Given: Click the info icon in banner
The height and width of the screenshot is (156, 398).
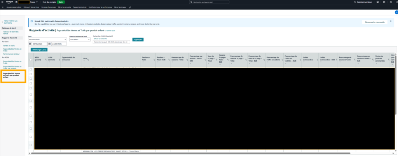Looking at the screenshot, I should coord(31,21).
